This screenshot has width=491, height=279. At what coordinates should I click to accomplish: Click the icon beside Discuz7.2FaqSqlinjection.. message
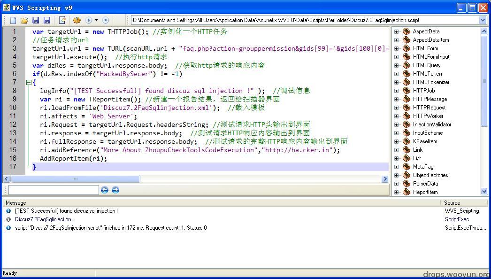pyautogui.click(x=8, y=219)
